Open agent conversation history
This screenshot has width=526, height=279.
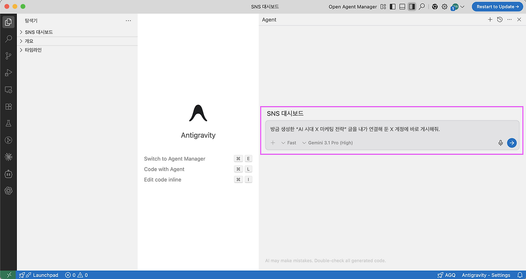[x=500, y=20]
